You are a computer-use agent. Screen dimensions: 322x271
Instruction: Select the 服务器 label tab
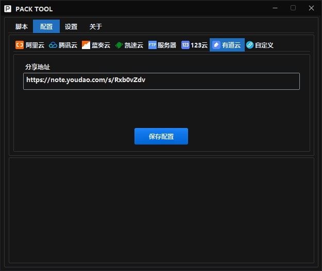click(x=167, y=45)
